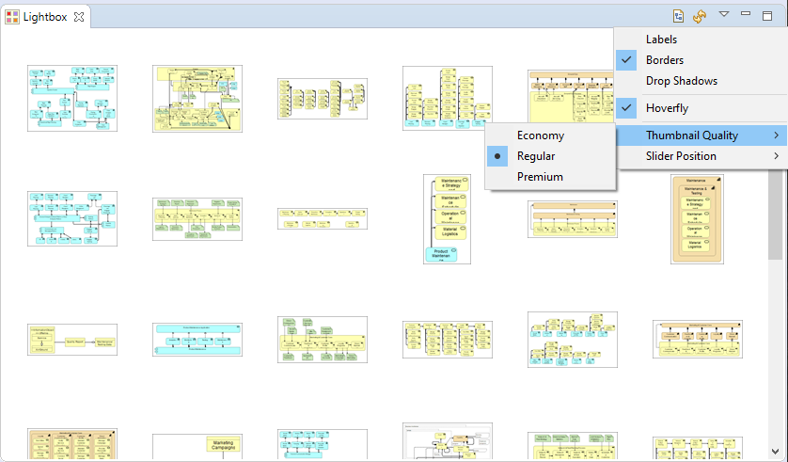Select the Quality Report diagram thumbnail
Viewport: 788px width, 462px height.
click(72, 340)
